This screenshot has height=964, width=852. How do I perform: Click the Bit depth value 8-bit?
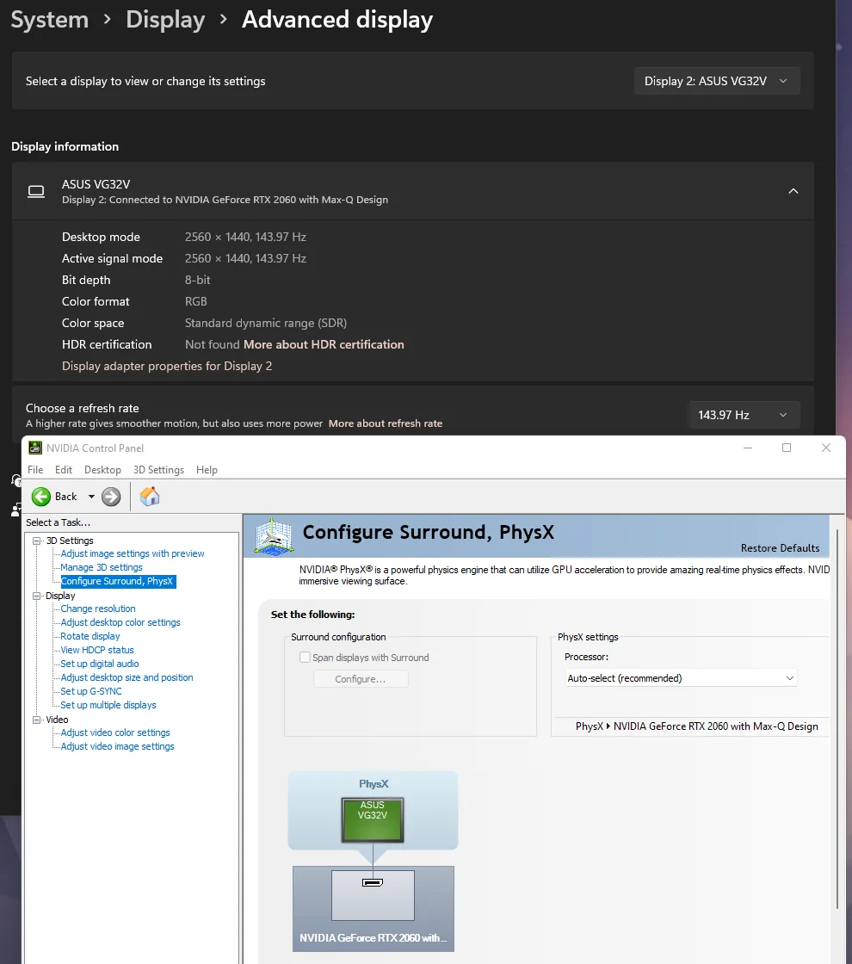click(x=197, y=281)
